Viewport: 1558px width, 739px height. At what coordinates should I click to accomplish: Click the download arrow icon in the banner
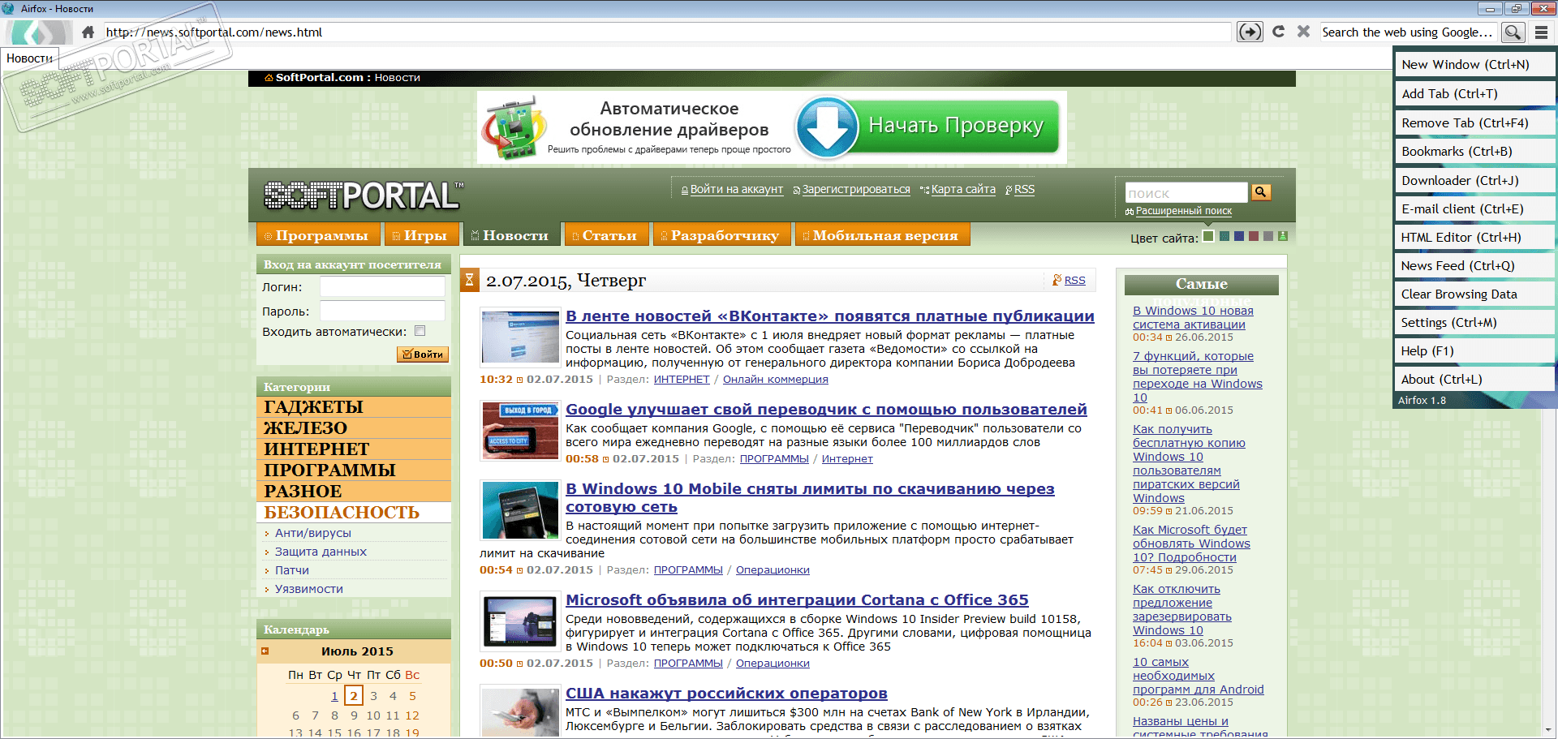(827, 127)
